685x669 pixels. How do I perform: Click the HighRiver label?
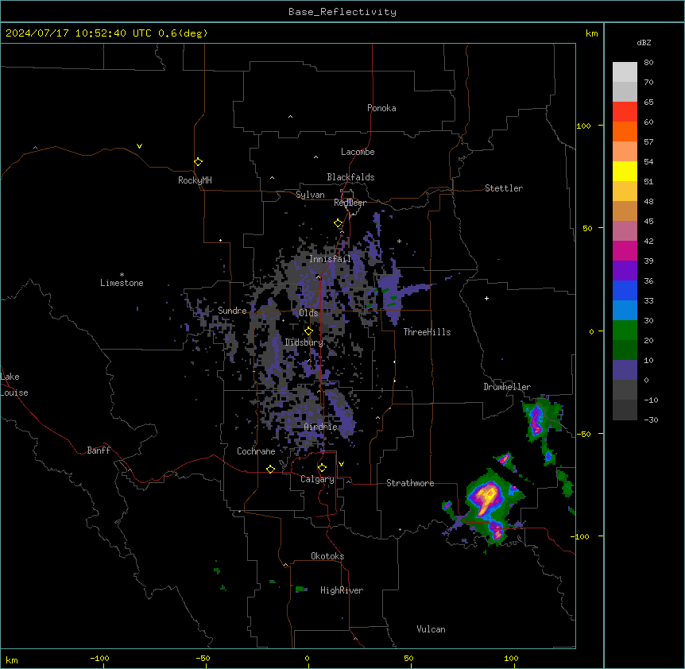point(342,590)
